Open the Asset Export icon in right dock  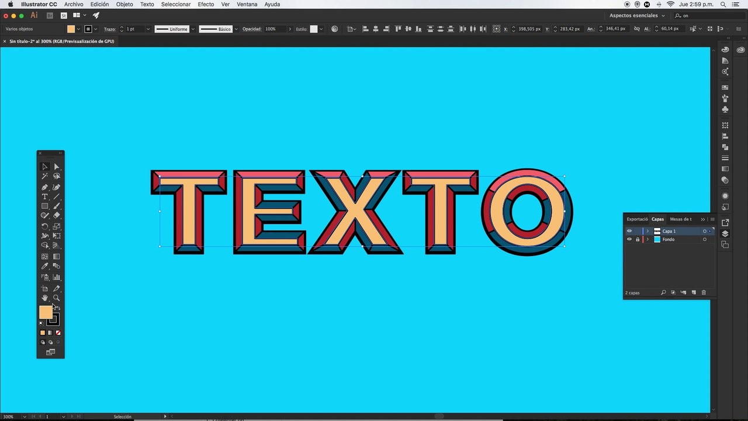(725, 222)
